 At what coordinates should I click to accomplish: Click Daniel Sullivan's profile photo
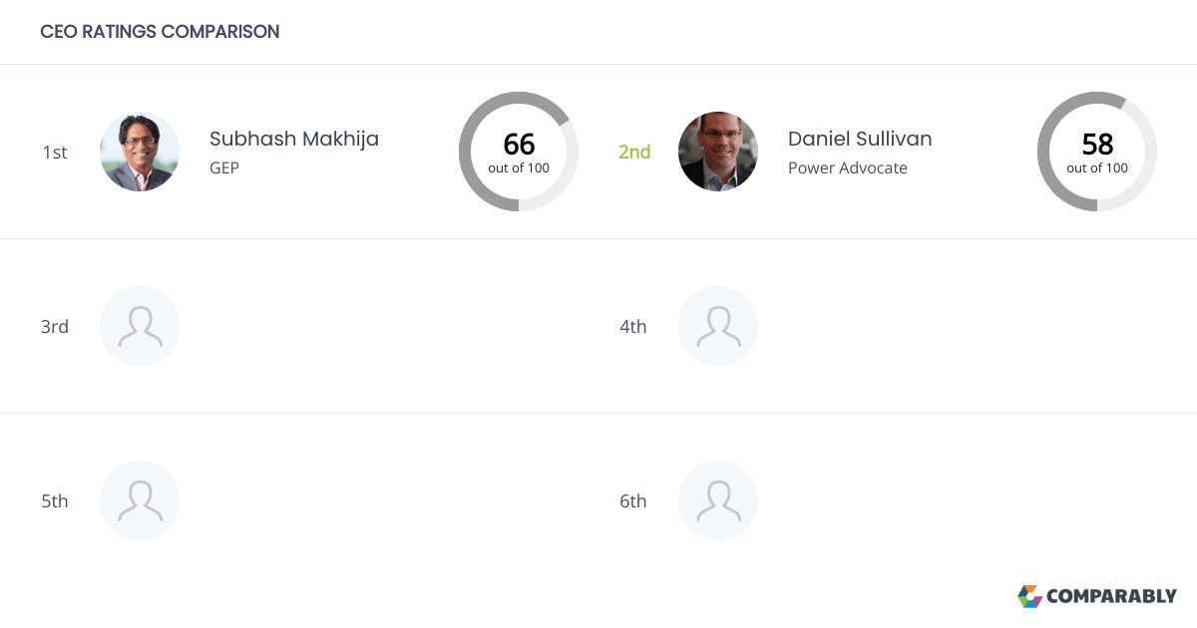click(x=718, y=152)
